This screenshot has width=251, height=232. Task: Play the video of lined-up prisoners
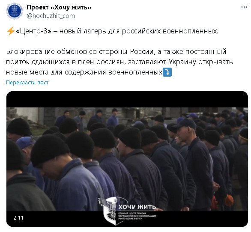pyautogui.click(x=127, y=159)
